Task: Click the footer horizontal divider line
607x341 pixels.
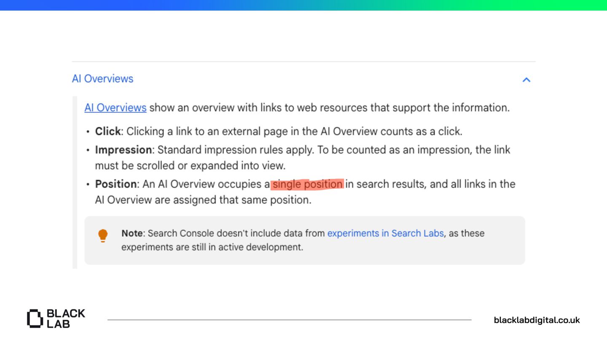Action: click(x=289, y=320)
